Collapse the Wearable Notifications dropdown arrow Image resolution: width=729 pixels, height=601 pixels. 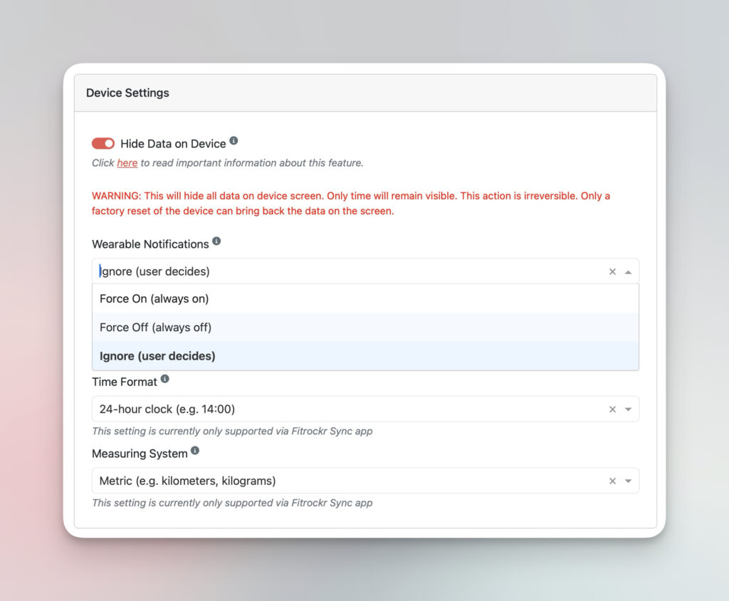coord(628,272)
